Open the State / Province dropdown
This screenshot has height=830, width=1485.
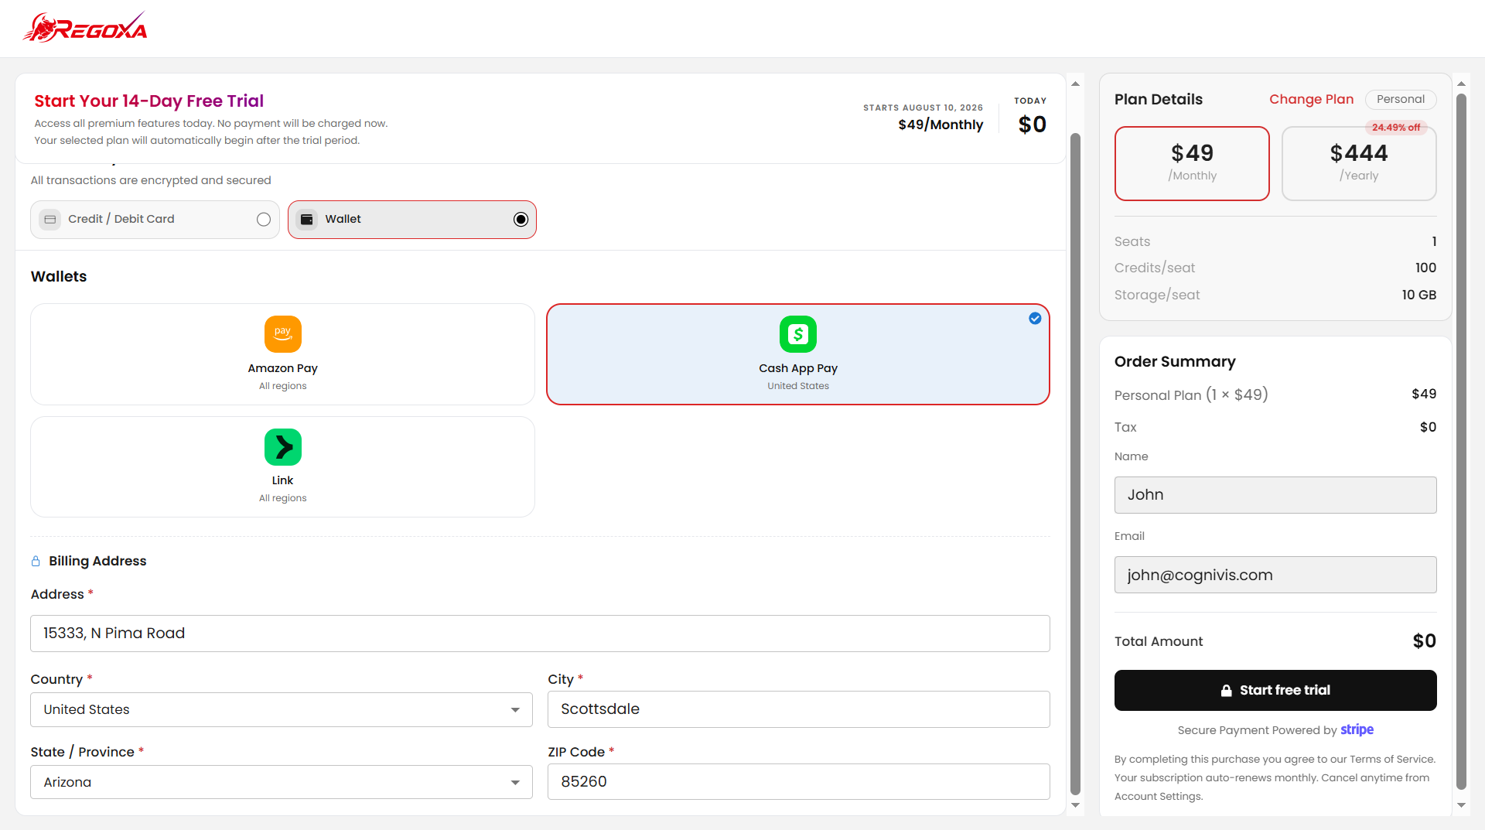point(282,782)
